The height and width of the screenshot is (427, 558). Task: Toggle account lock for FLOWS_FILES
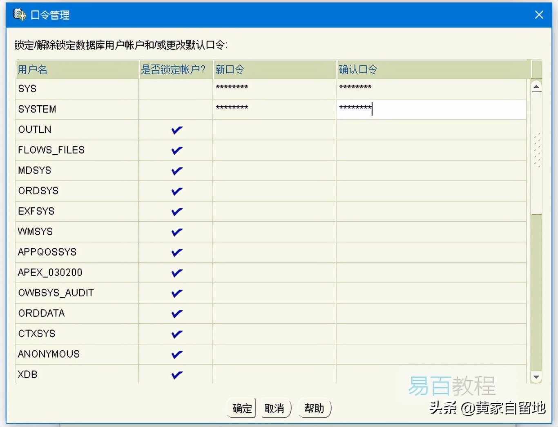click(x=176, y=150)
